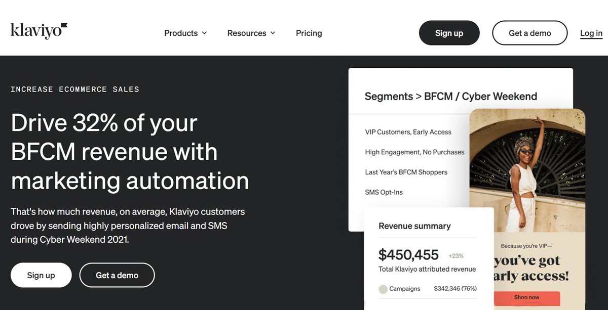Select High Engagement, No Purchases segment
Screen dimensions: 608x310
(415, 152)
